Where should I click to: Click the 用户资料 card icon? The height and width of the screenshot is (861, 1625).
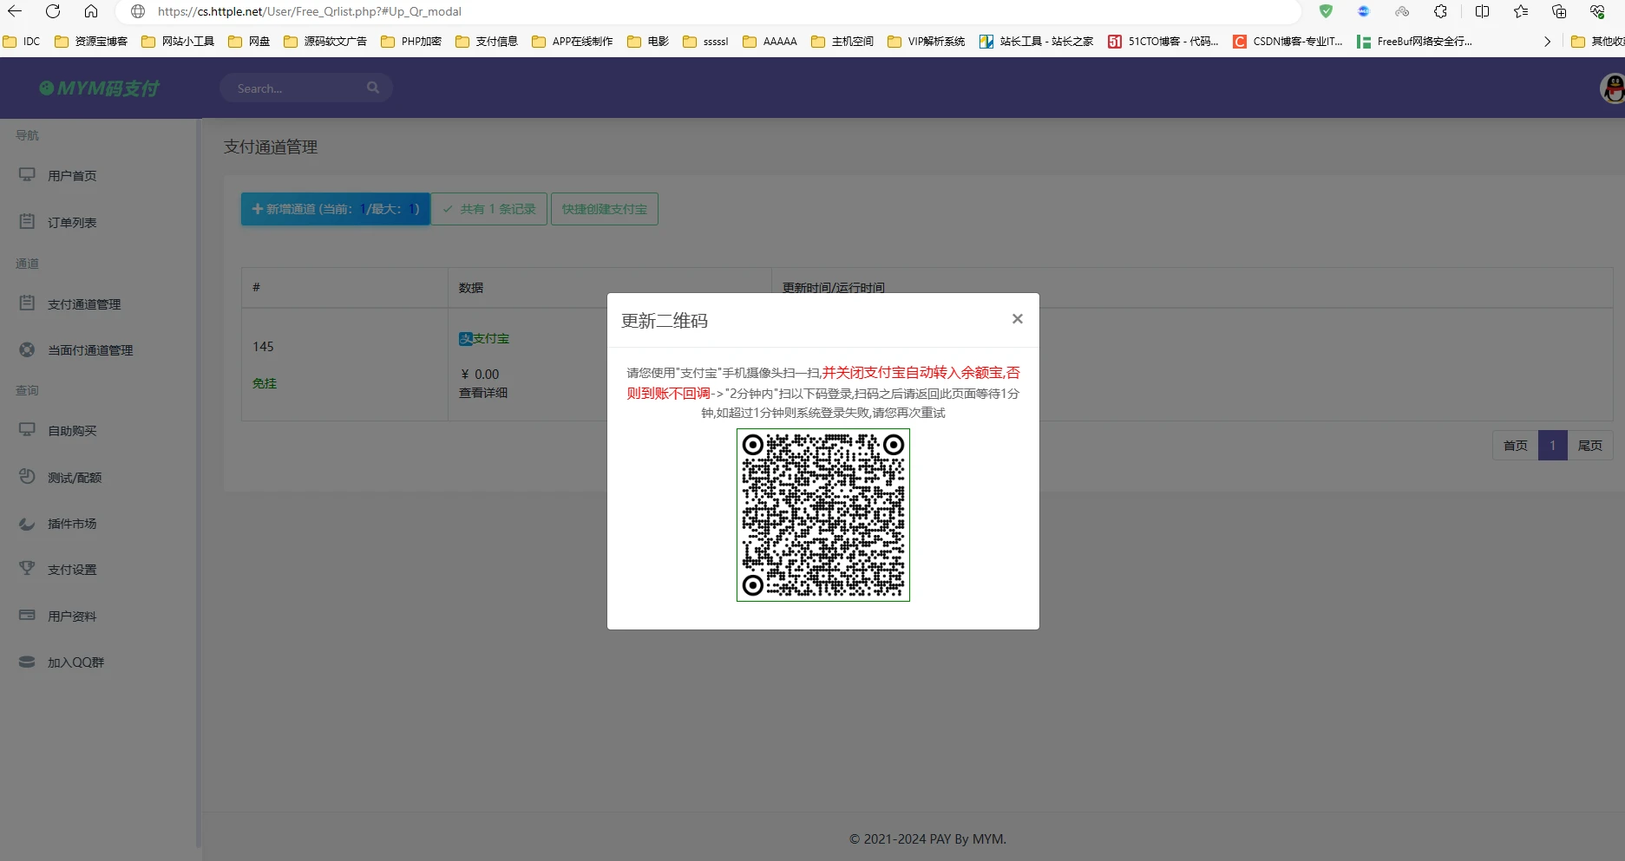click(x=28, y=616)
